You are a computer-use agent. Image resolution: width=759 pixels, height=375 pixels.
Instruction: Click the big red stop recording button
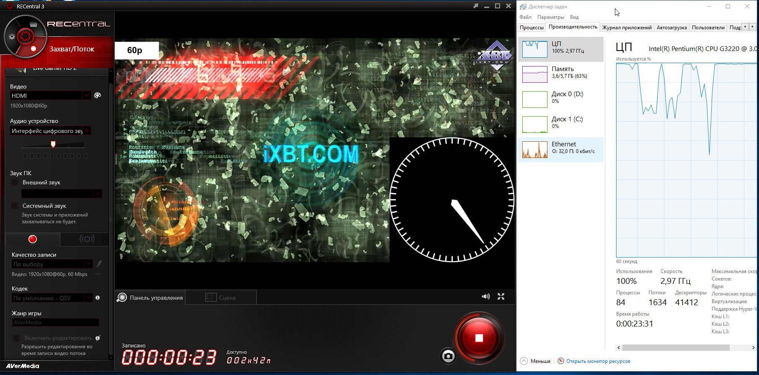[x=479, y=338]
